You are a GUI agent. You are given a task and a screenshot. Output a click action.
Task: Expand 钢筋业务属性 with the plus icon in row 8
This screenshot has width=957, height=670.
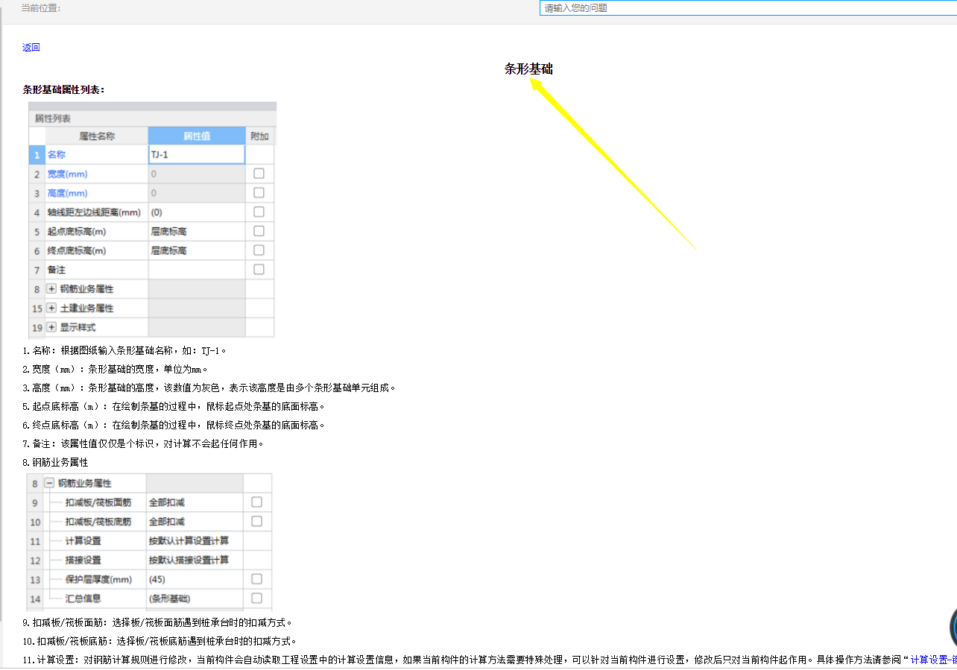tap(51, 288)
